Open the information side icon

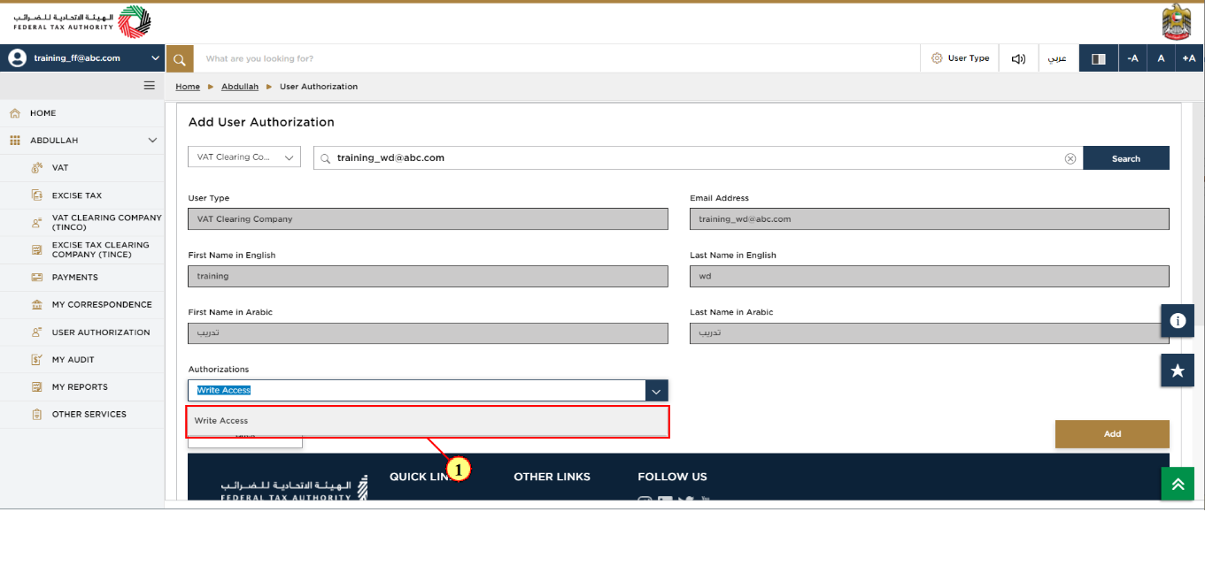point(1178,321)
